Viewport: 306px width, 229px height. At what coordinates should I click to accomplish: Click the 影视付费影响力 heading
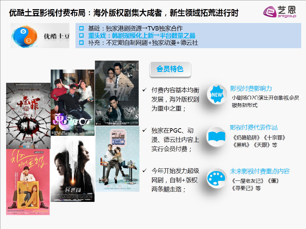pyautogui.click(x=251, y=89)
